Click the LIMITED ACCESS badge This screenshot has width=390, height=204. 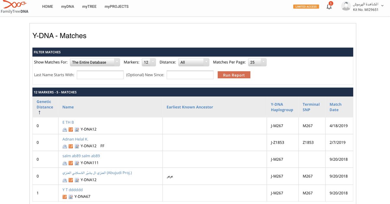(x=306, y=6)
